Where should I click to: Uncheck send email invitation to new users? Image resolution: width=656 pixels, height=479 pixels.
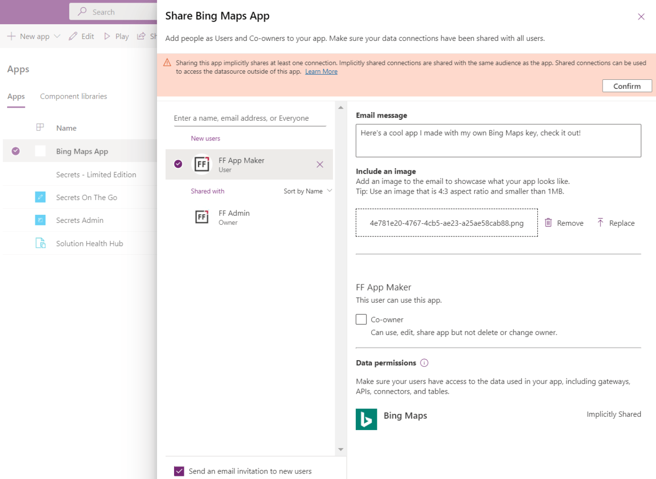(179, 470)
